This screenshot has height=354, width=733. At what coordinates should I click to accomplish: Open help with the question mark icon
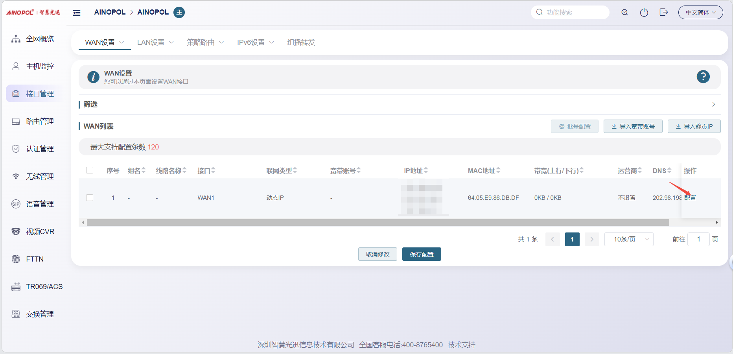[x=703, y=77]
